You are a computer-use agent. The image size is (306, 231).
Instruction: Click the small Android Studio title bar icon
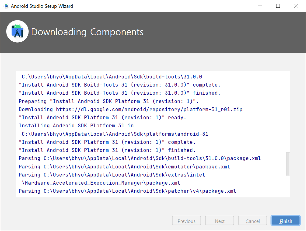click(6, 6)
